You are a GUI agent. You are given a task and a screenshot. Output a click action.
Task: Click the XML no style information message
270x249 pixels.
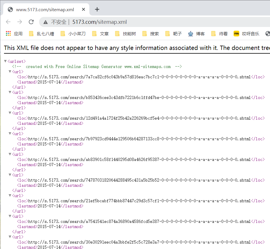(137, 48)
